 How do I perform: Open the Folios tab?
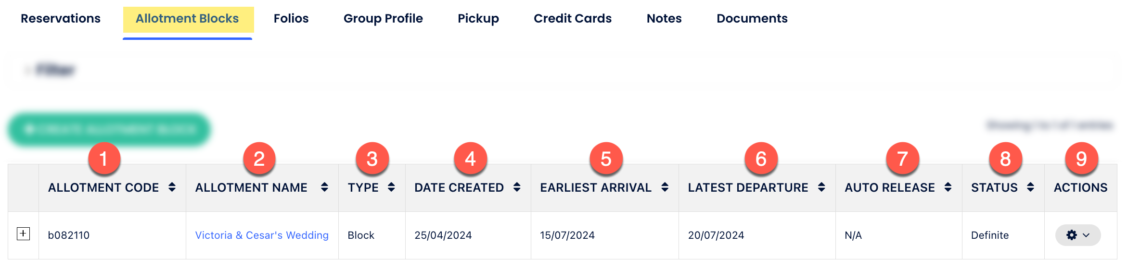point(291,19)
